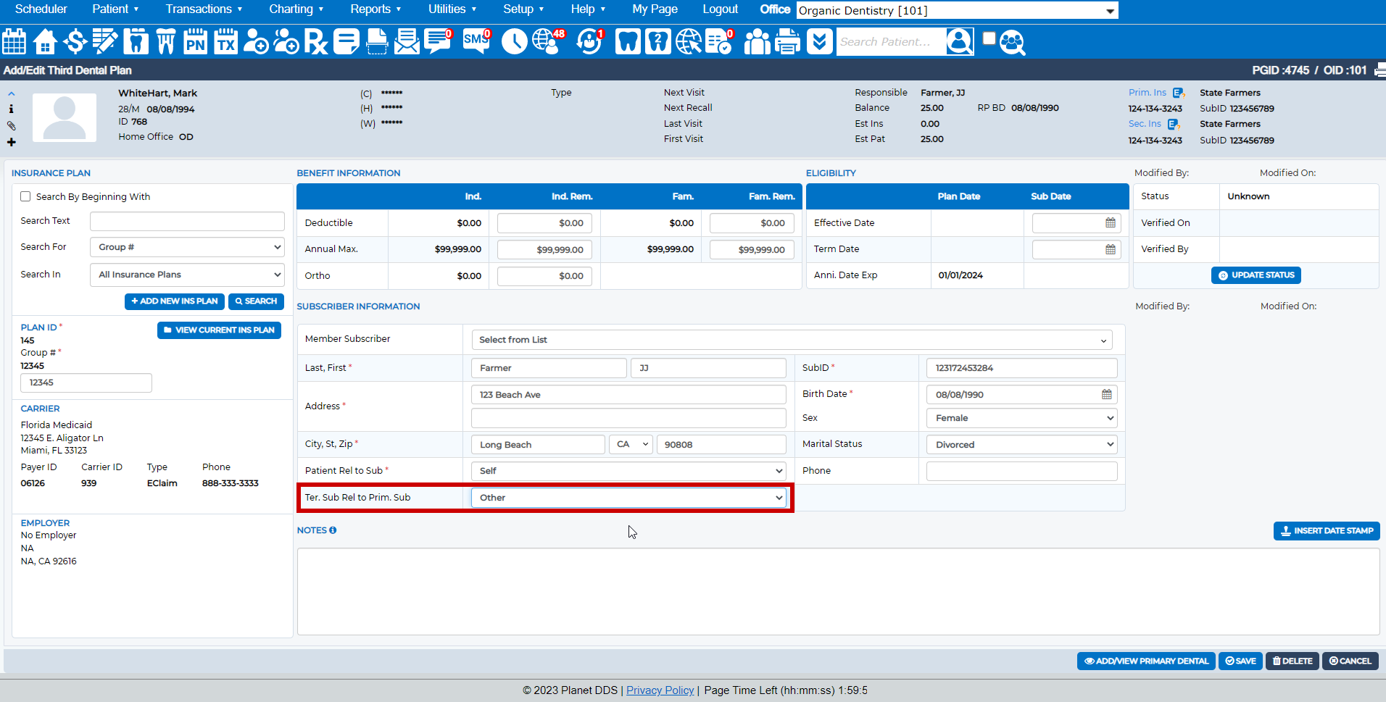Screen dimensions: 1386x702
Task: Open the single tooth chart icon
Action: pyautogui.click(x=136, y=41)
